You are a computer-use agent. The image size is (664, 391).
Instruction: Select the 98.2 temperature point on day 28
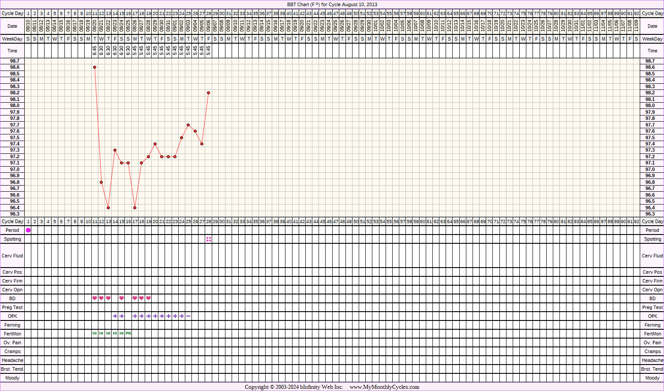point(208,93)
